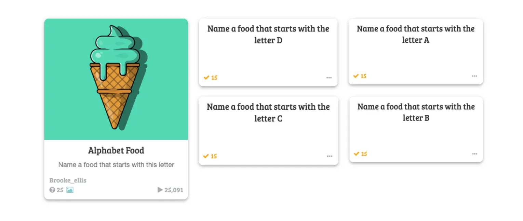This screenshot has height=221, width=523.
Task: Open the more options dots on letter C card
Action: [x=330, y=156]
